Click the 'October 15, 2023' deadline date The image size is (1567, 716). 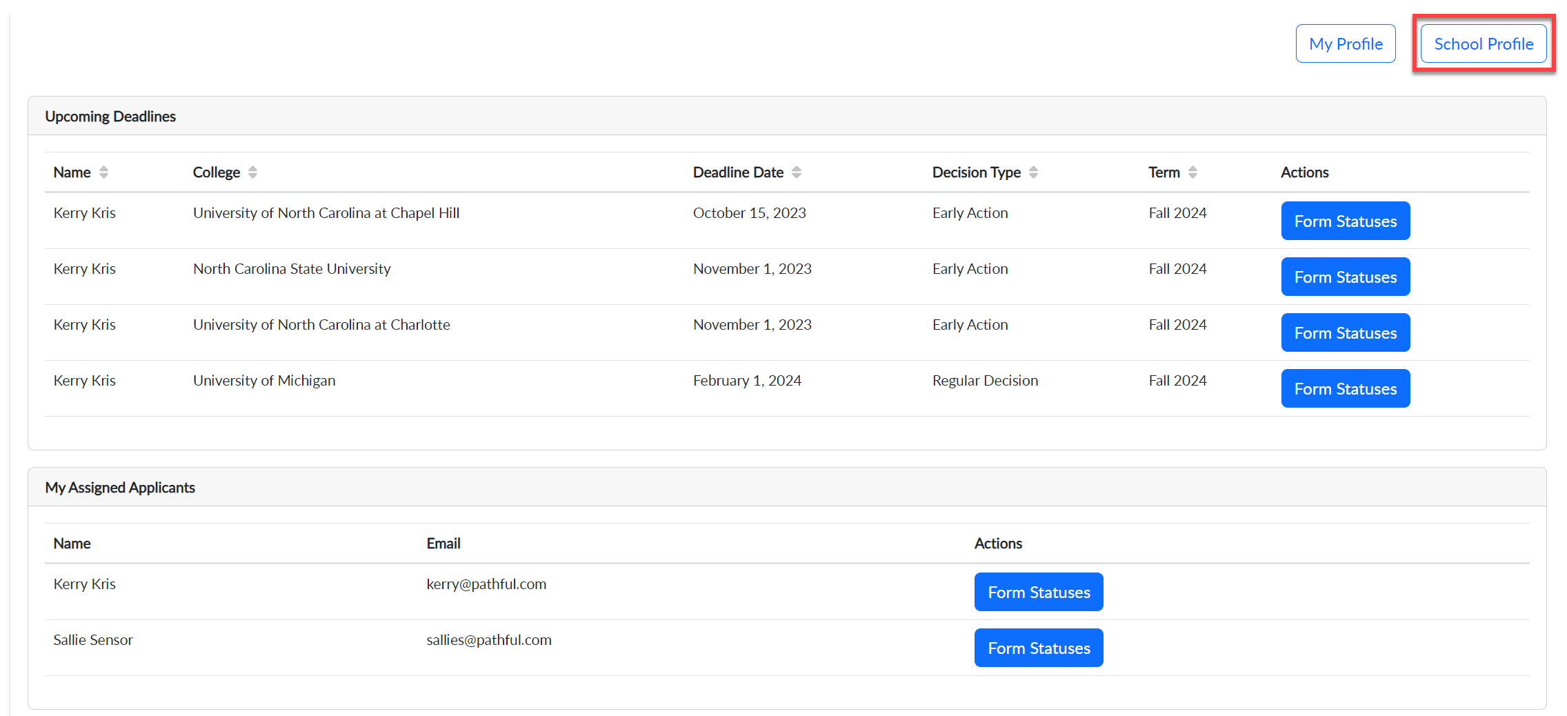[x=749, y=213]
